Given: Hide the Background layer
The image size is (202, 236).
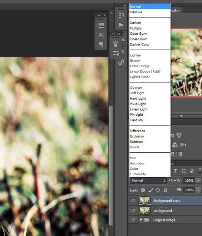Looking at the screenshot, I should (x=133, y=210).
